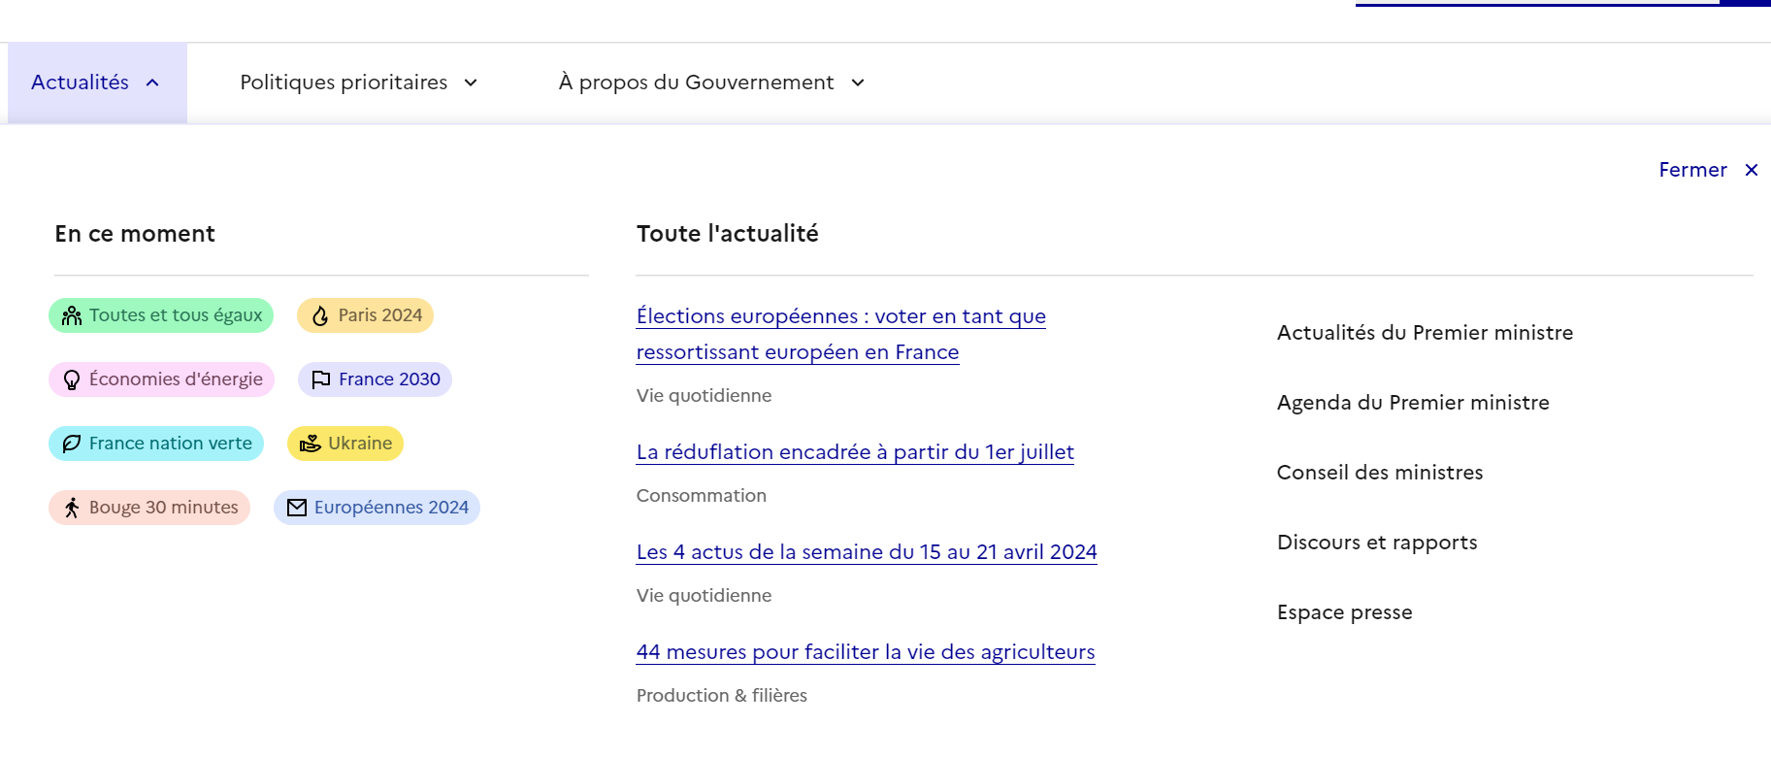Click the En ce moment heading
This screenshot has width=1771, height=758.
coord(135,234)
